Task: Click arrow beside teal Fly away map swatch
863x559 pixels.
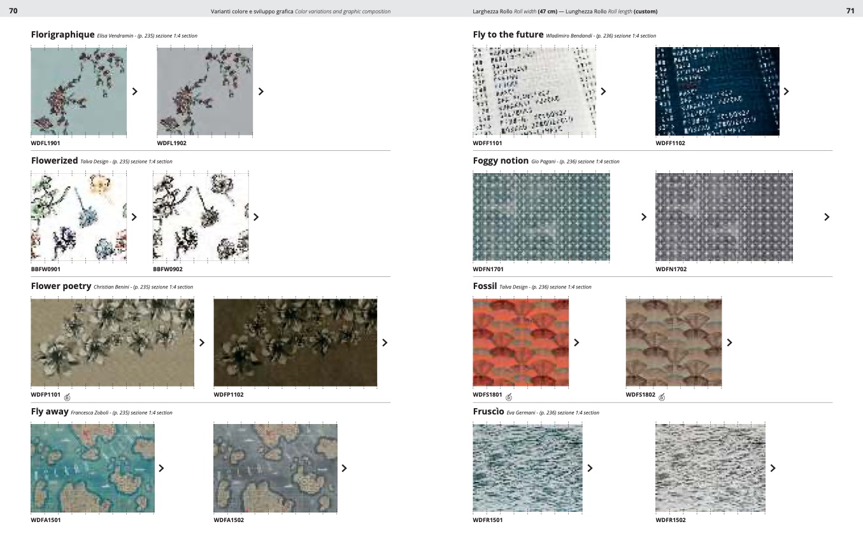Action: pos(161,468)
